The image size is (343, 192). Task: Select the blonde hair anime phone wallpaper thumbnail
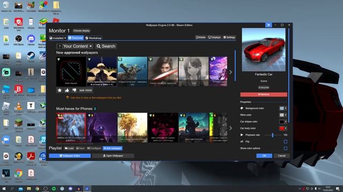[x=132, y=127]
